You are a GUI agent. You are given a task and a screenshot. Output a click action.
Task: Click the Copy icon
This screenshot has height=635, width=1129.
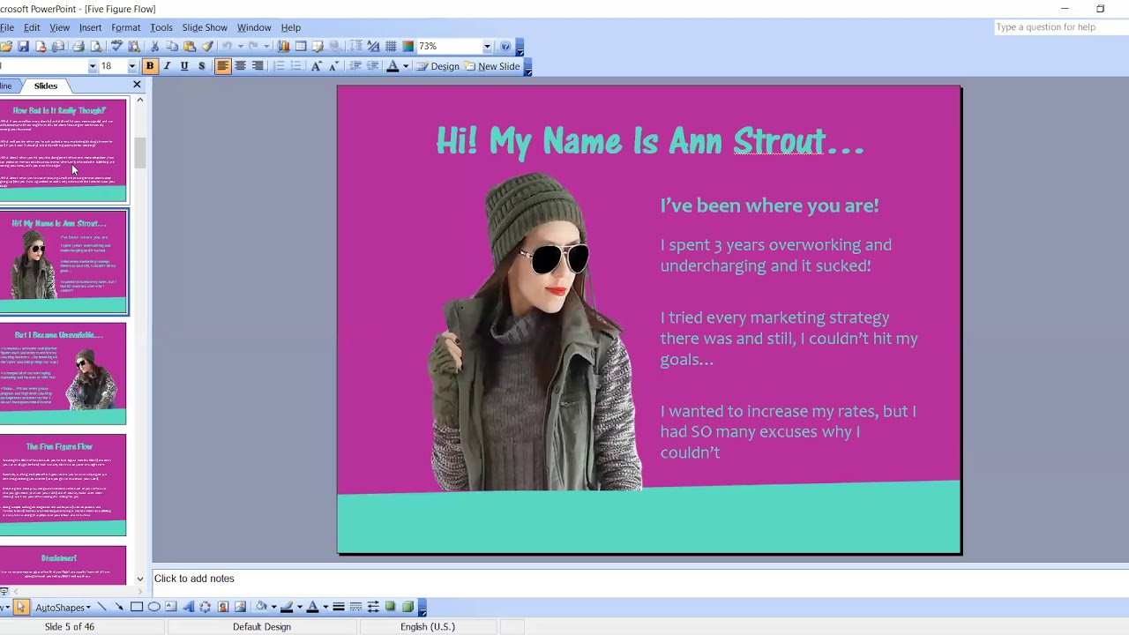[x=172, y=46]
